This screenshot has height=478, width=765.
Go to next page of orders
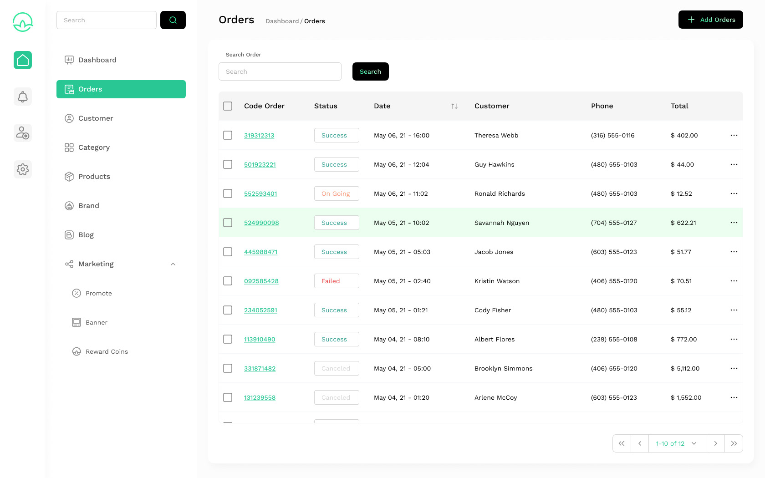716,443
